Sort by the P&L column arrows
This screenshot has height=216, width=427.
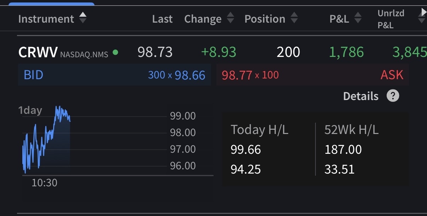358,18
